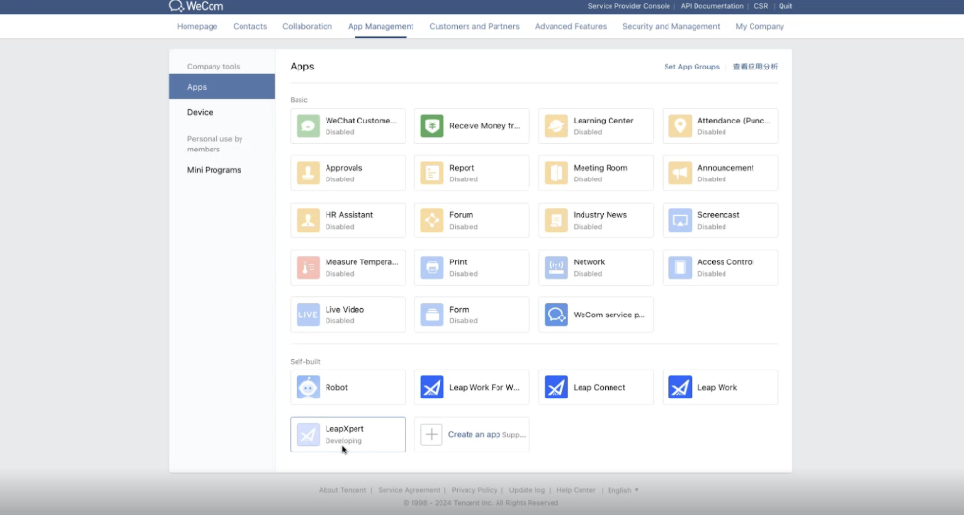This screenshot has height=521, width=966.
Task: Select the Announcement megaphone icon
Action: 680,174
